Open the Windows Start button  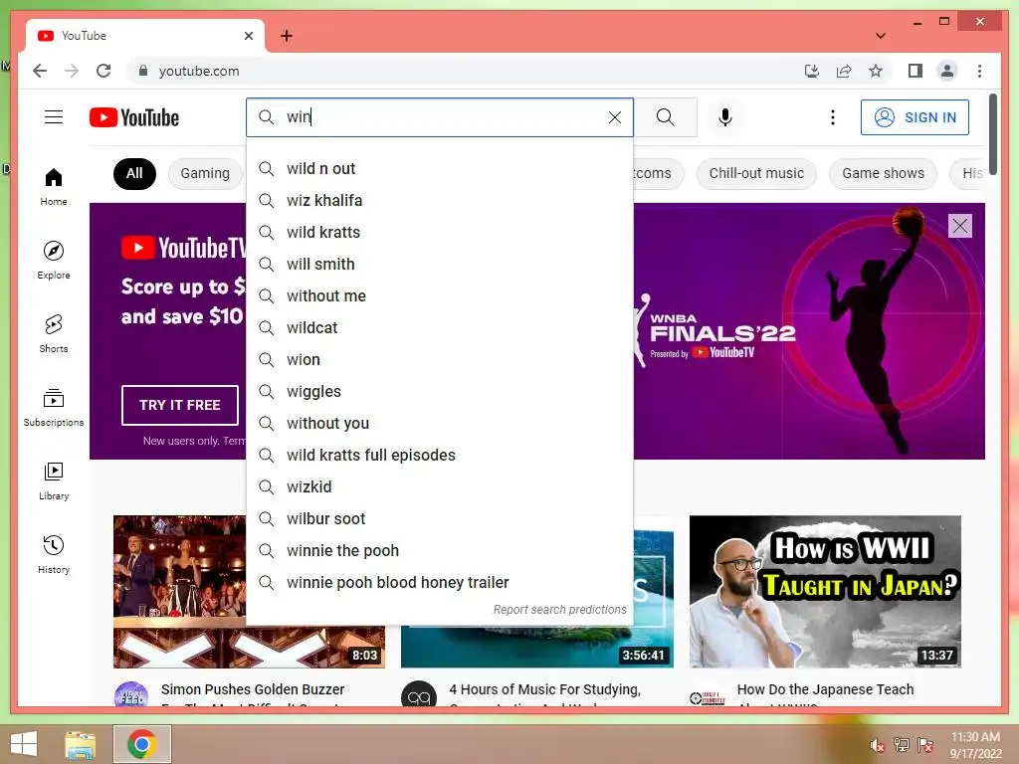pyautogui.click(x=24, y=744)
